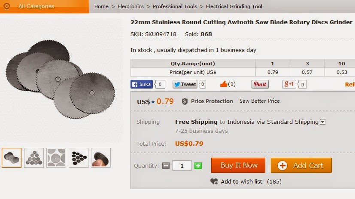
Task: Expand the Standard Shipping method dropdown
Action: (x=323, y=122)
